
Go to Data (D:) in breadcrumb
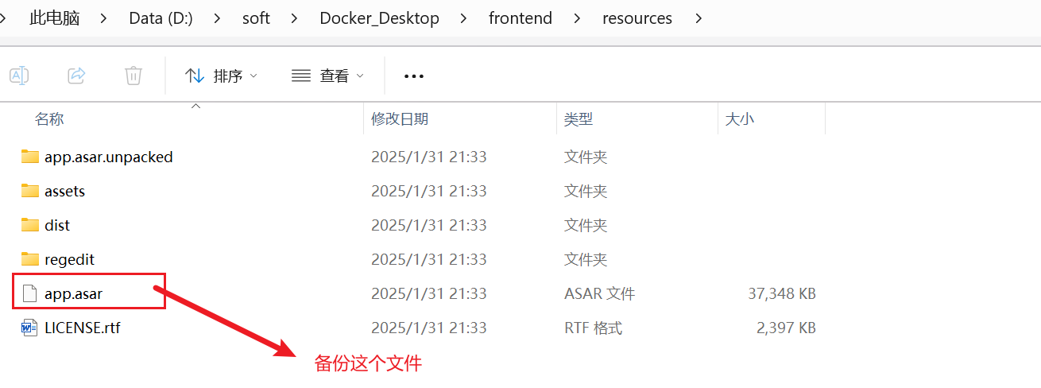(x=161, y=18)
